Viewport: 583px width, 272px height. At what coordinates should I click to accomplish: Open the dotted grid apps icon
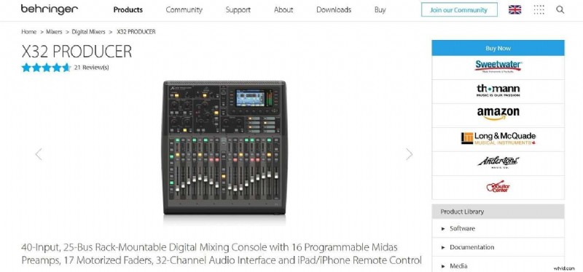click(539, 10)
